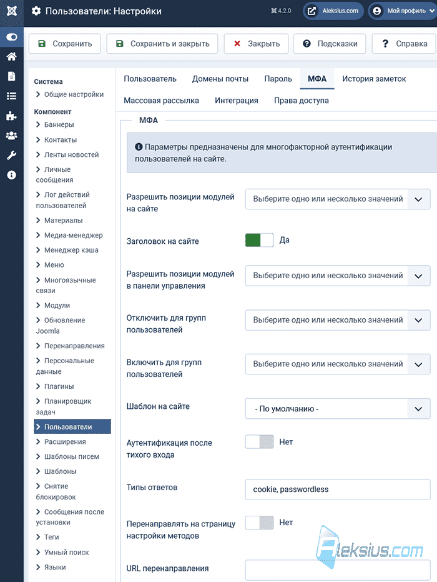
Task: Click the URL перенаправления input field
Action: click(338, 570)
